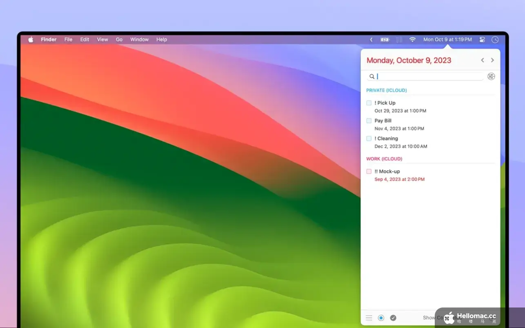525x328 pixels.
Task: Click the dimmed menu bar icon beside battery
Action: [399, 40]
